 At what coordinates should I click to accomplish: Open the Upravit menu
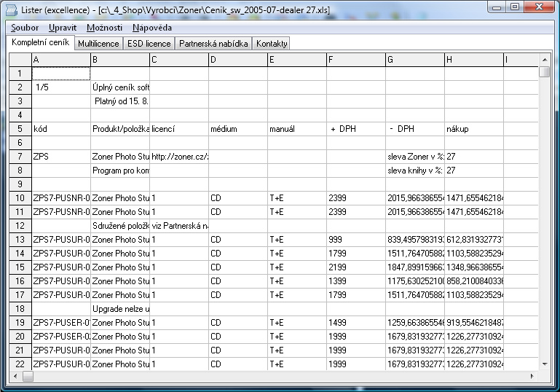click(63, 28)
